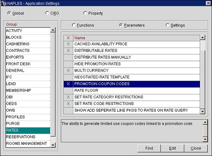Toggle the empty check cell for DISTRIBUTE RATES MANUALLY

pos(68,57)
